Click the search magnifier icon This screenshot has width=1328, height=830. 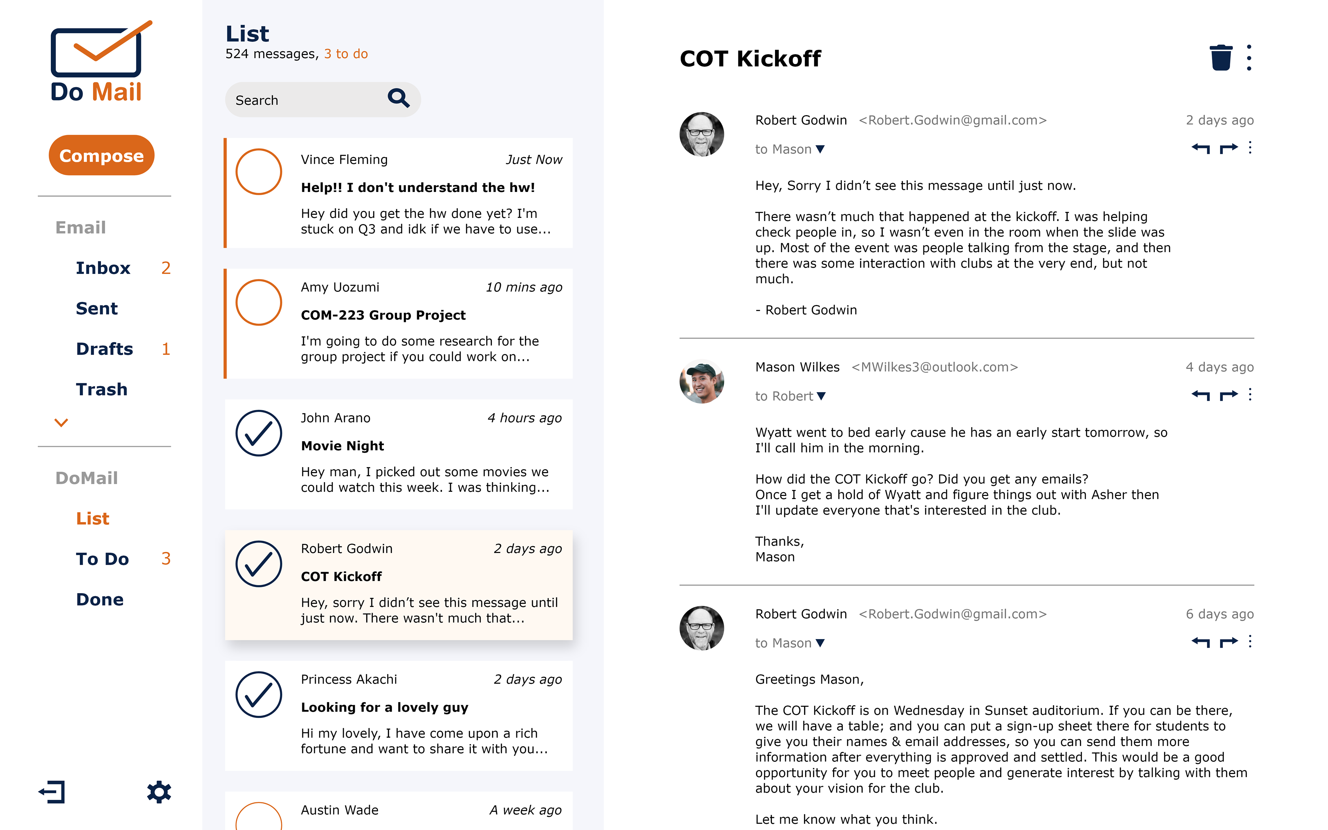(398, 99)
